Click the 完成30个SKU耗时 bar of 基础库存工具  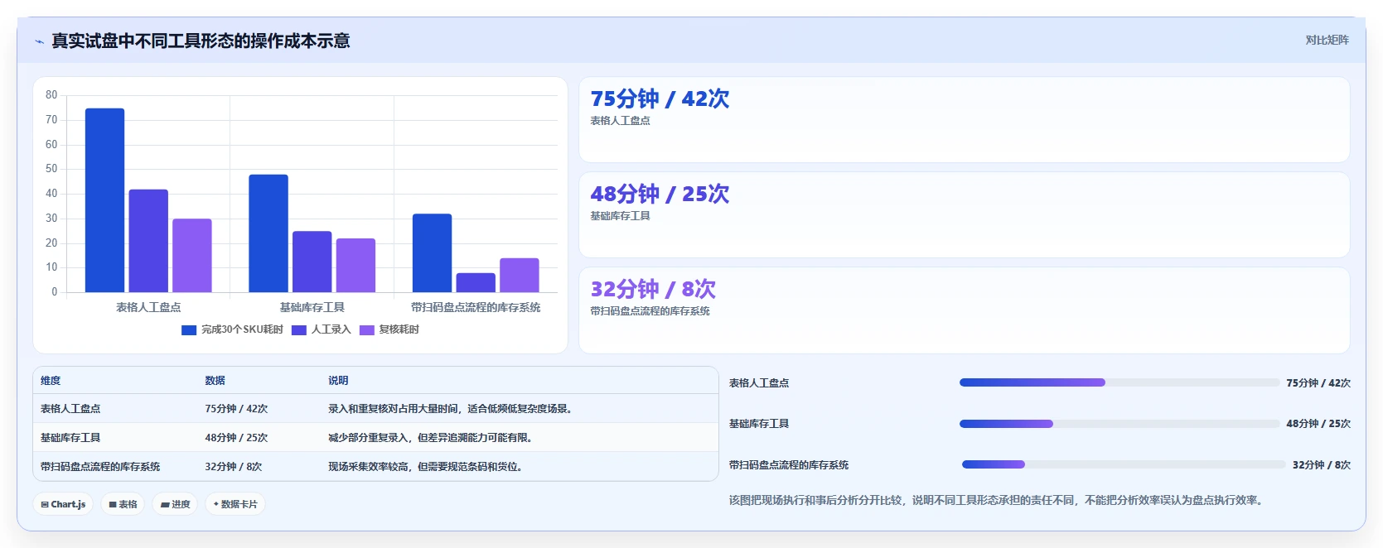(x=268, y=233)
